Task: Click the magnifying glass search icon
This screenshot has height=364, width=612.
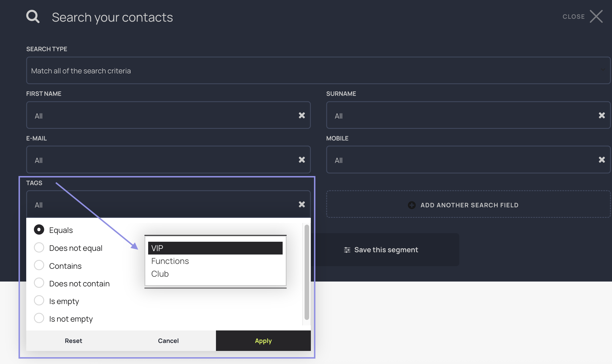Action: click(x=33, y=16)
